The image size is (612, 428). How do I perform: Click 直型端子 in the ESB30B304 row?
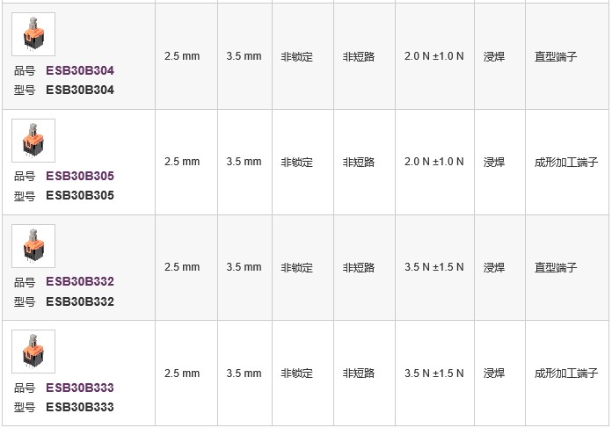coord(556,56)
